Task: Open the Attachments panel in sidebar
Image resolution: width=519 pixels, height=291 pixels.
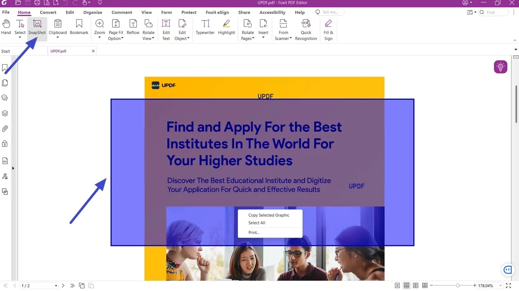Action: (5, 128)
